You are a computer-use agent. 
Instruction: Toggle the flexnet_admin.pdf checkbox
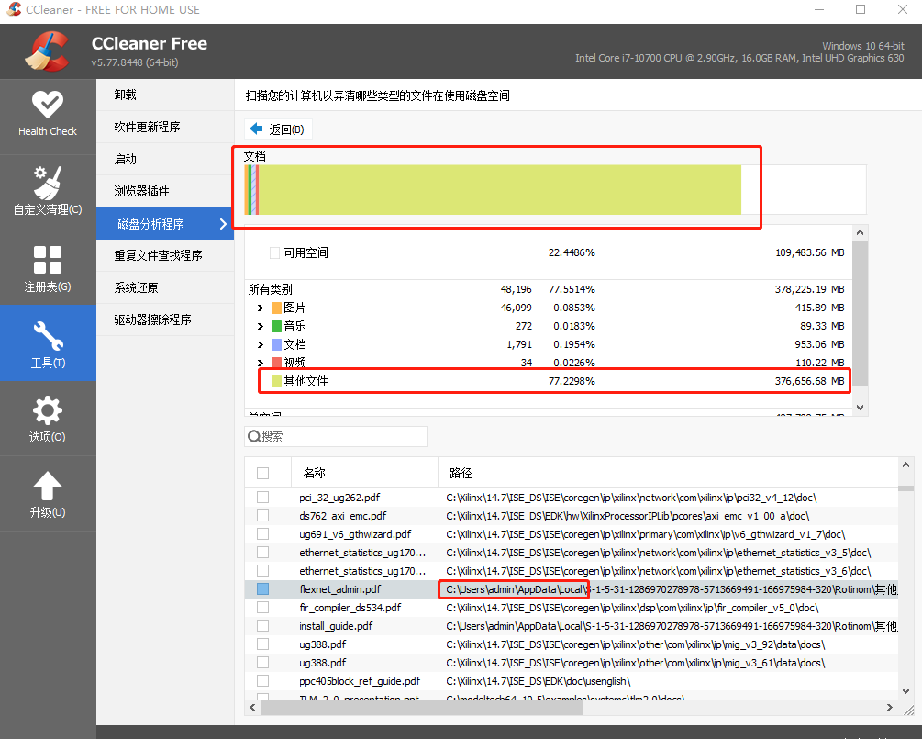click(263, 589)
